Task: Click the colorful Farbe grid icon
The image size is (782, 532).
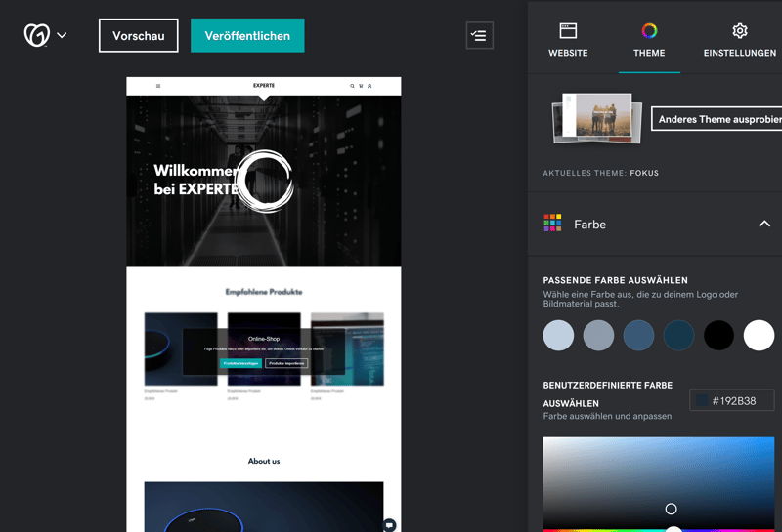Action: [x=552, y=223]
